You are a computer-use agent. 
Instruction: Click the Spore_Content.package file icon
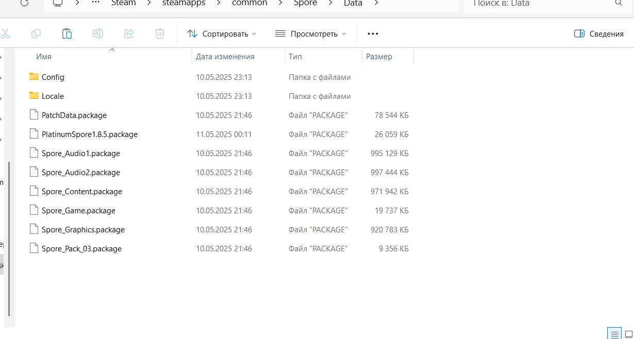[34, 191]
